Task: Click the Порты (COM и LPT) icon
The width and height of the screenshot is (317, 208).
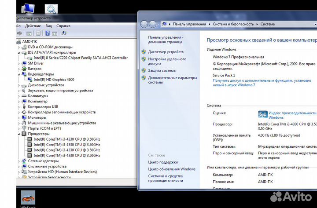Action: pos(24,128)
